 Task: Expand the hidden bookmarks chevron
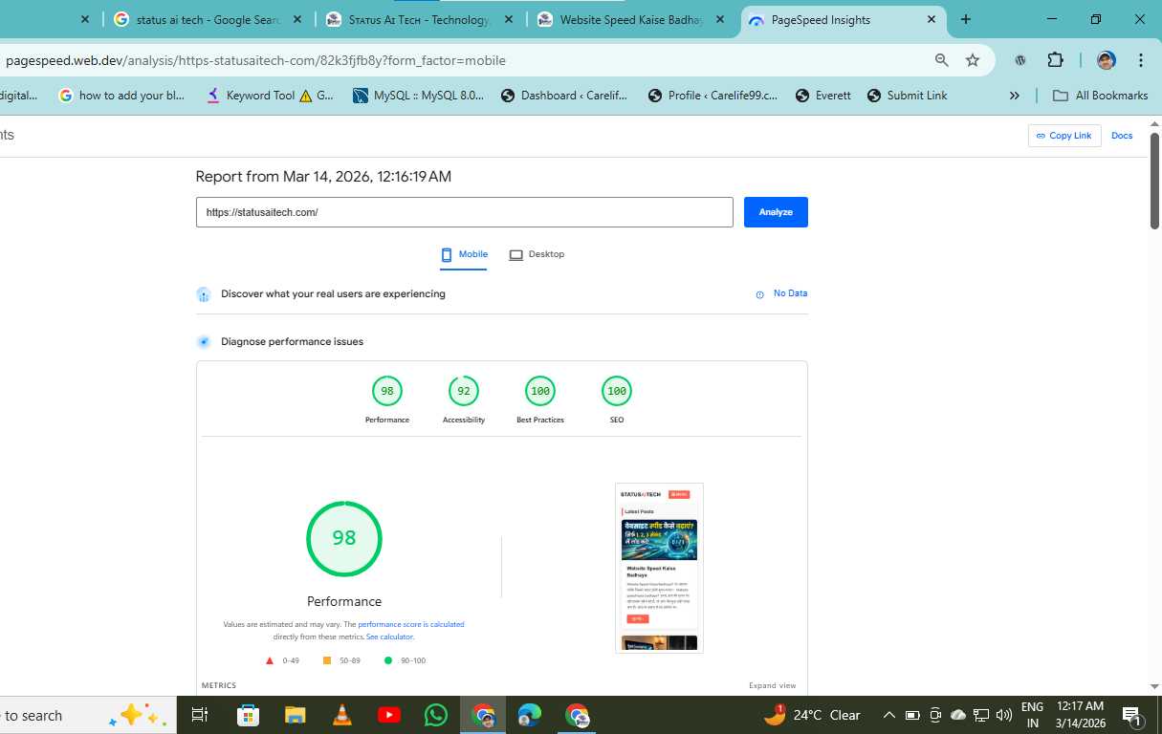pyautogui.click(x=1014, y=96)
